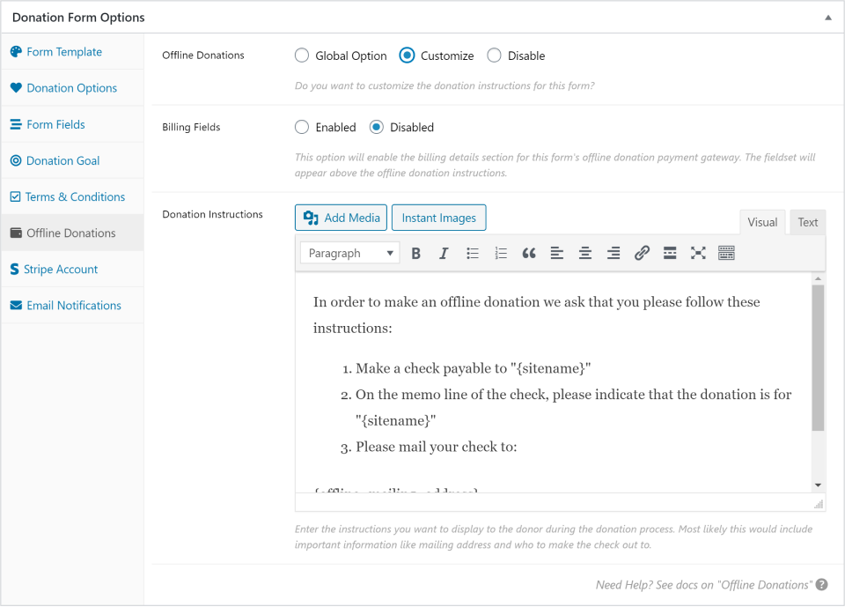Open the Paragraph format dropdown
The width and height of the screenshot is (845, 607).
(x=350, y=253)
